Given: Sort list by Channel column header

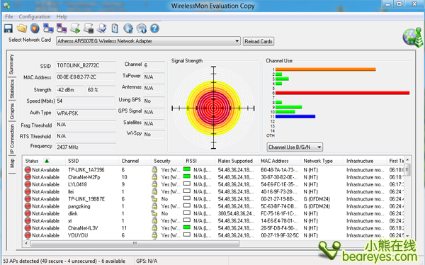Looking at the screenshot, I should coord(135,161).
